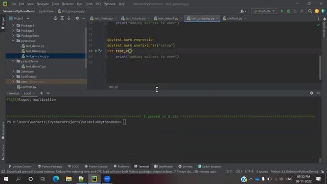Click Python 3.8 interpreter in status bar
The height and width of the screenshot is (184, 327).
coord(294,172)
